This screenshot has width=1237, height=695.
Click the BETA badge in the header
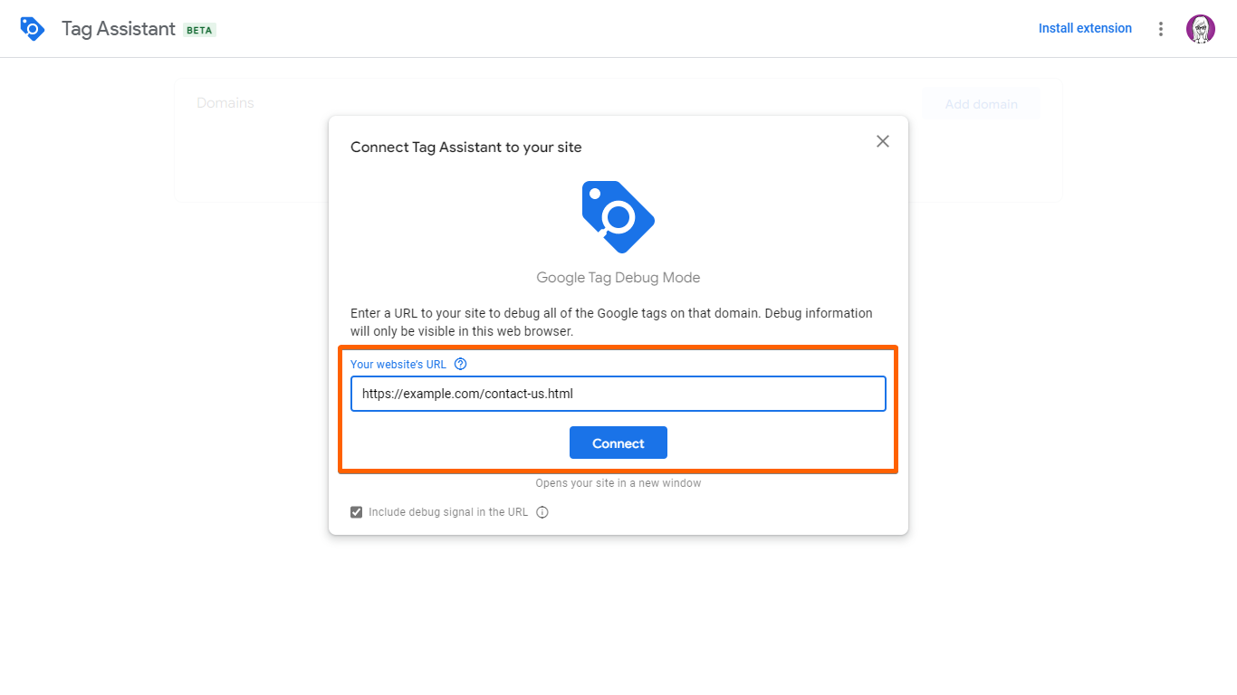click(x=199, y=30)
